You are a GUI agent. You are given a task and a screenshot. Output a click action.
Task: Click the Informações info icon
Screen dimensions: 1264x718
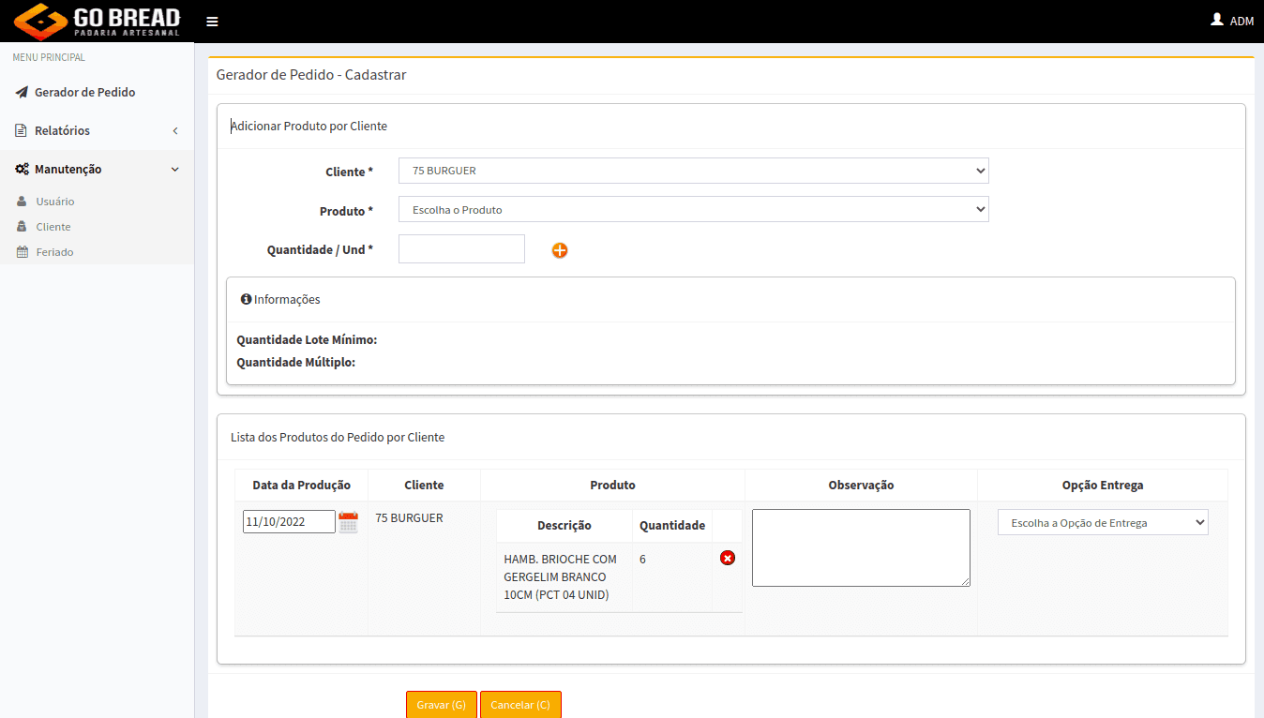246,299
